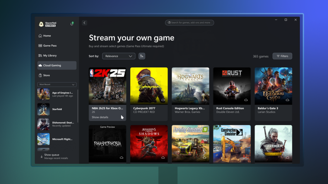The width and height of the screenshot is (328, 184).
Task: Go to Home in the sidebar
Action: (57, 36)
